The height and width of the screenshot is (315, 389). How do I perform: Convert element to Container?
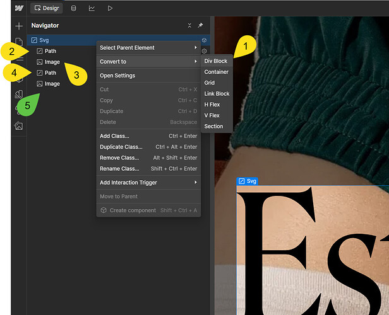[x=217, y=72]
